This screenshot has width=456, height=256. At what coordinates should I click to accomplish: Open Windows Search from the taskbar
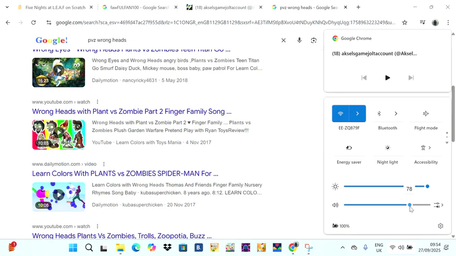coord(89,247)
